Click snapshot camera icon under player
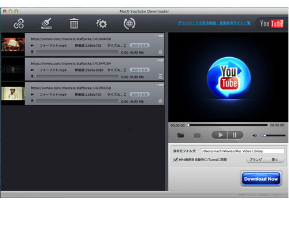The image size is (289, 231). [197, 135]
